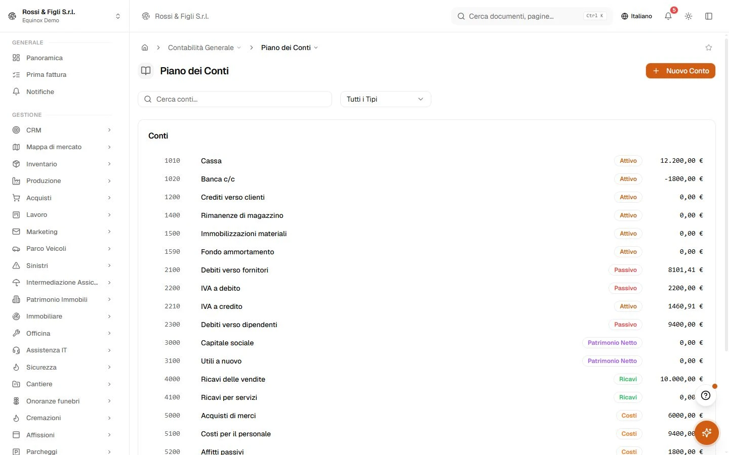
Task: Click the Passivo badge for IVA a debito
Action: click(x=625, y=288)
